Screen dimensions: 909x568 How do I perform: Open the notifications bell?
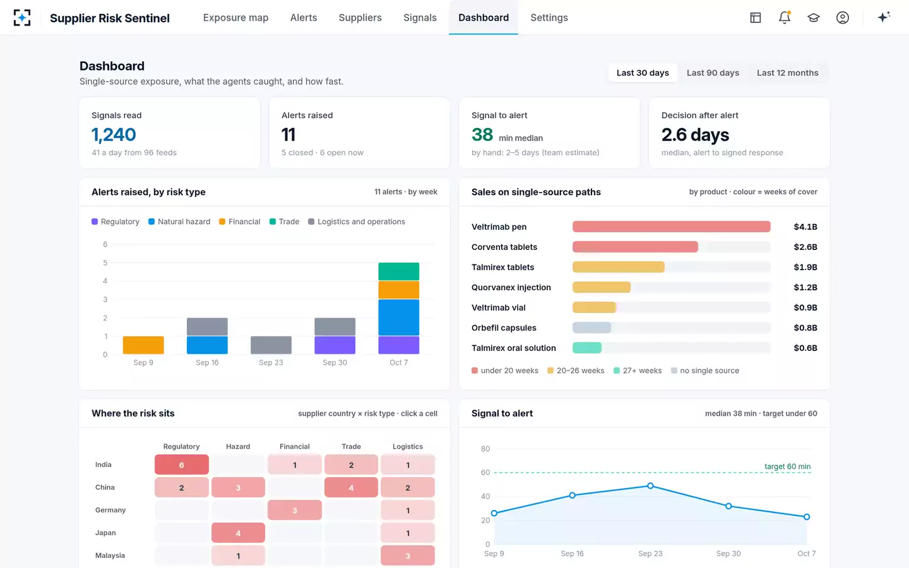pyautogui.click(x=785, y=18)
